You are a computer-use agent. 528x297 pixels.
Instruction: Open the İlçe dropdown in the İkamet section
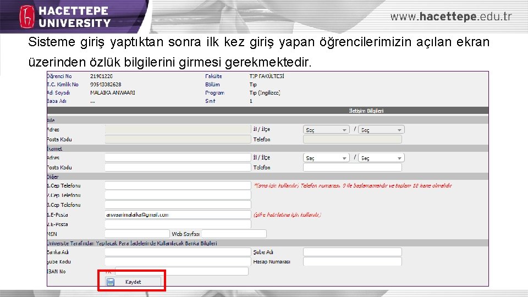[381, 158]
